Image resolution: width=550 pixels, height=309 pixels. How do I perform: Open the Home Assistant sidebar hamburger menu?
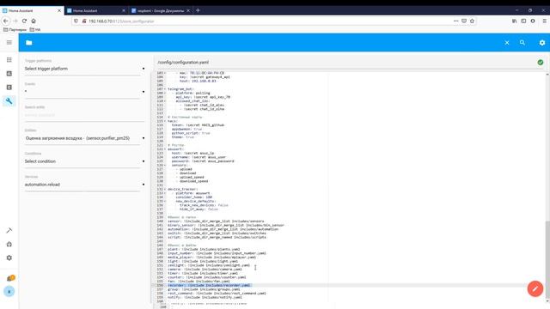pos(9,42)
